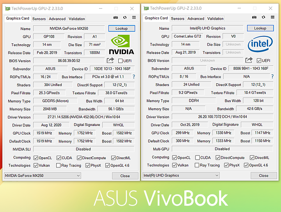Click the 384 Unified shaders value

(53, 84)
